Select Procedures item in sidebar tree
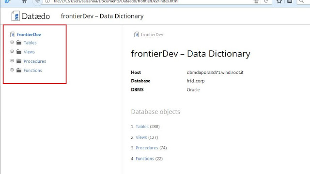The height and width of the screenshot is (174, 310). coord(35,61)
